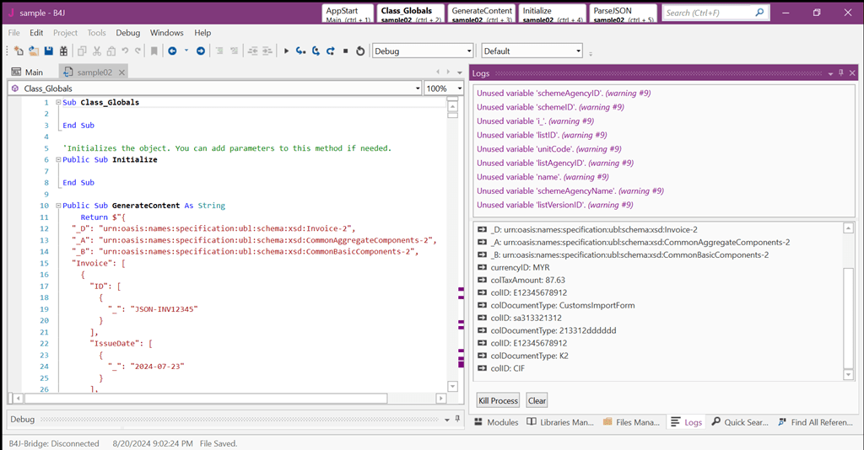Click the Search (Ctrl+F) input box
The width and height of the screenshot is (864, 450).
pos(709,13)
